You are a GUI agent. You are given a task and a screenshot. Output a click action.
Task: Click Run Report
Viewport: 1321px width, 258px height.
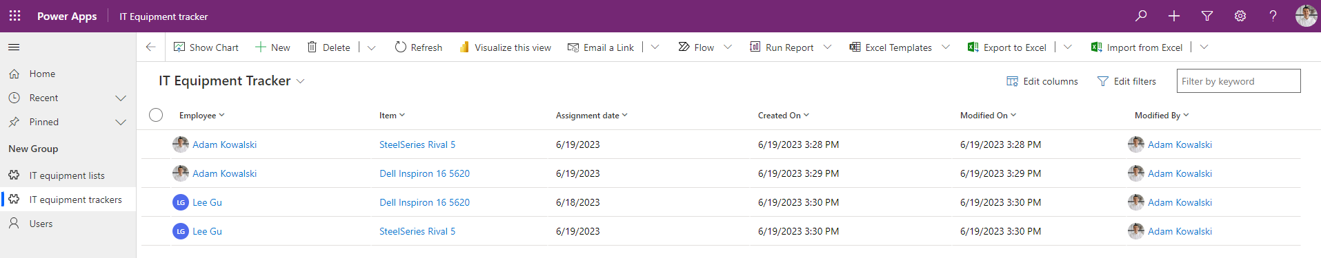click(782, 47)
